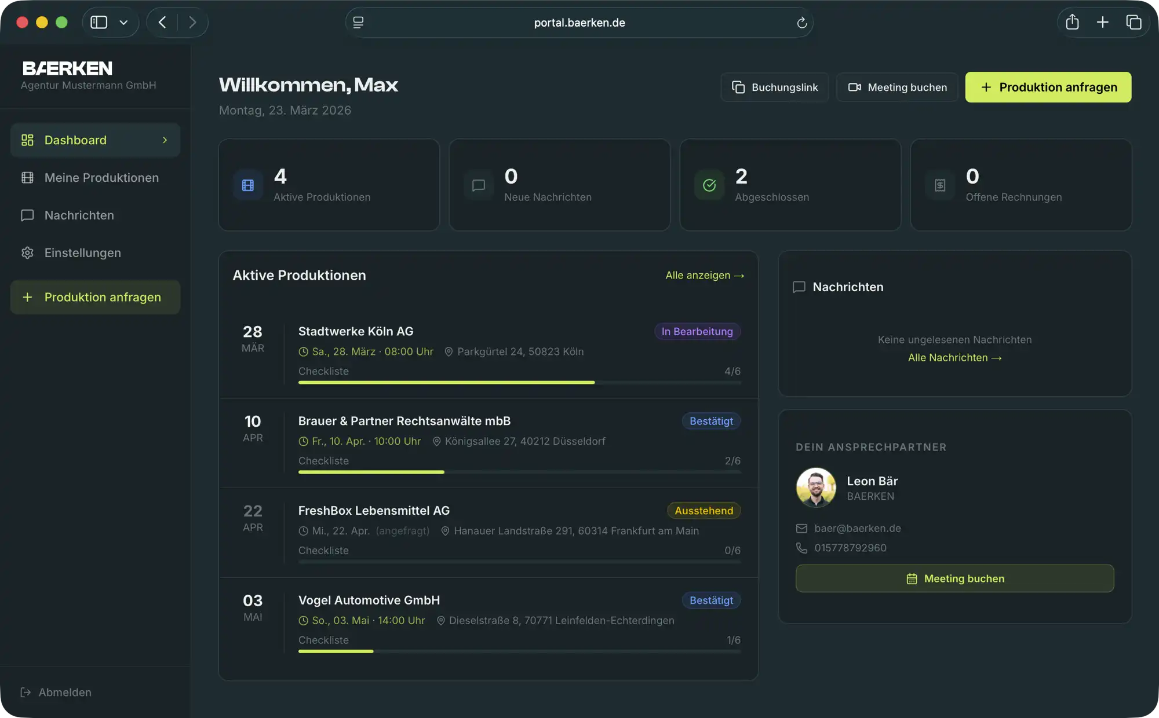Image resolution: width=1159 pixels, height=718 pixels.
Task: Open the sidebar dropdown chevron
Action: [123, 23]
